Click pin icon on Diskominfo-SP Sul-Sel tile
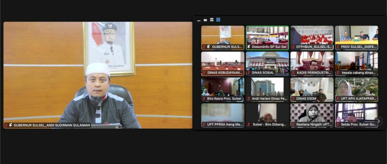 tap(249, 47)
